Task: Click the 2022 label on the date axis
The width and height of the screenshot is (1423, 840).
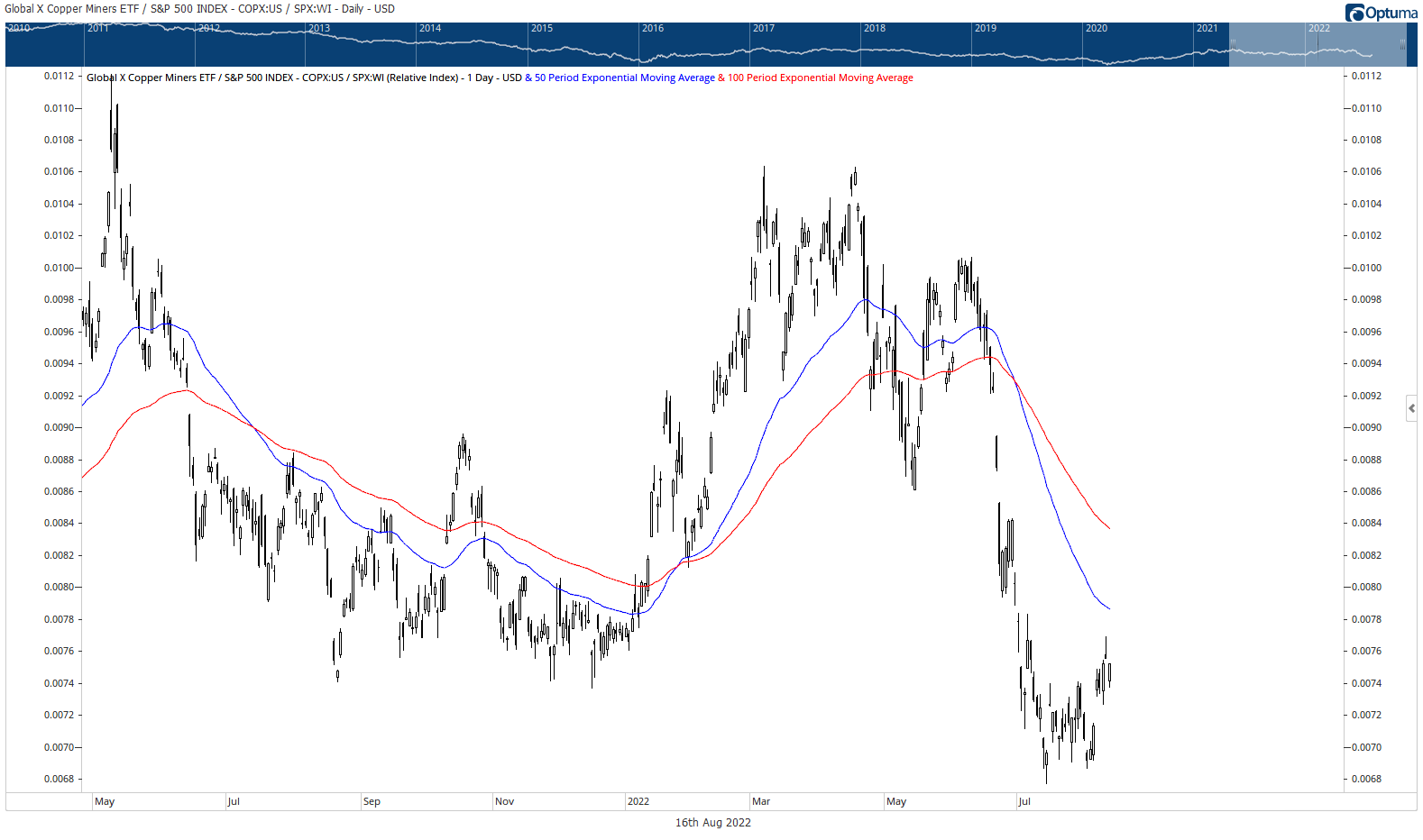Action: (638, 801)
